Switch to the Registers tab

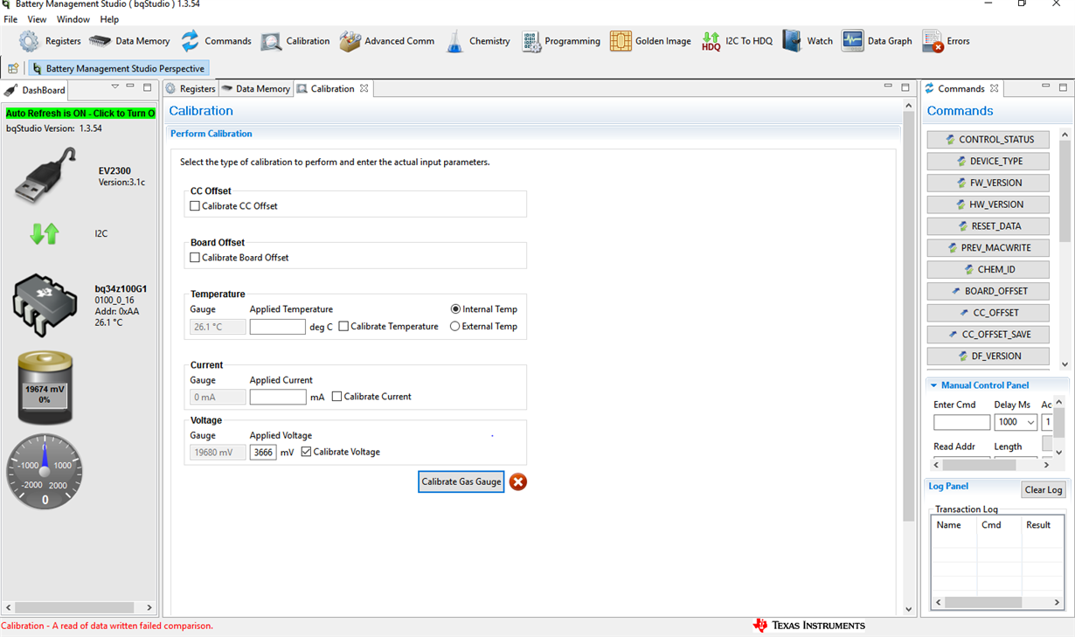pyautogui.click(x=191, y=88)
